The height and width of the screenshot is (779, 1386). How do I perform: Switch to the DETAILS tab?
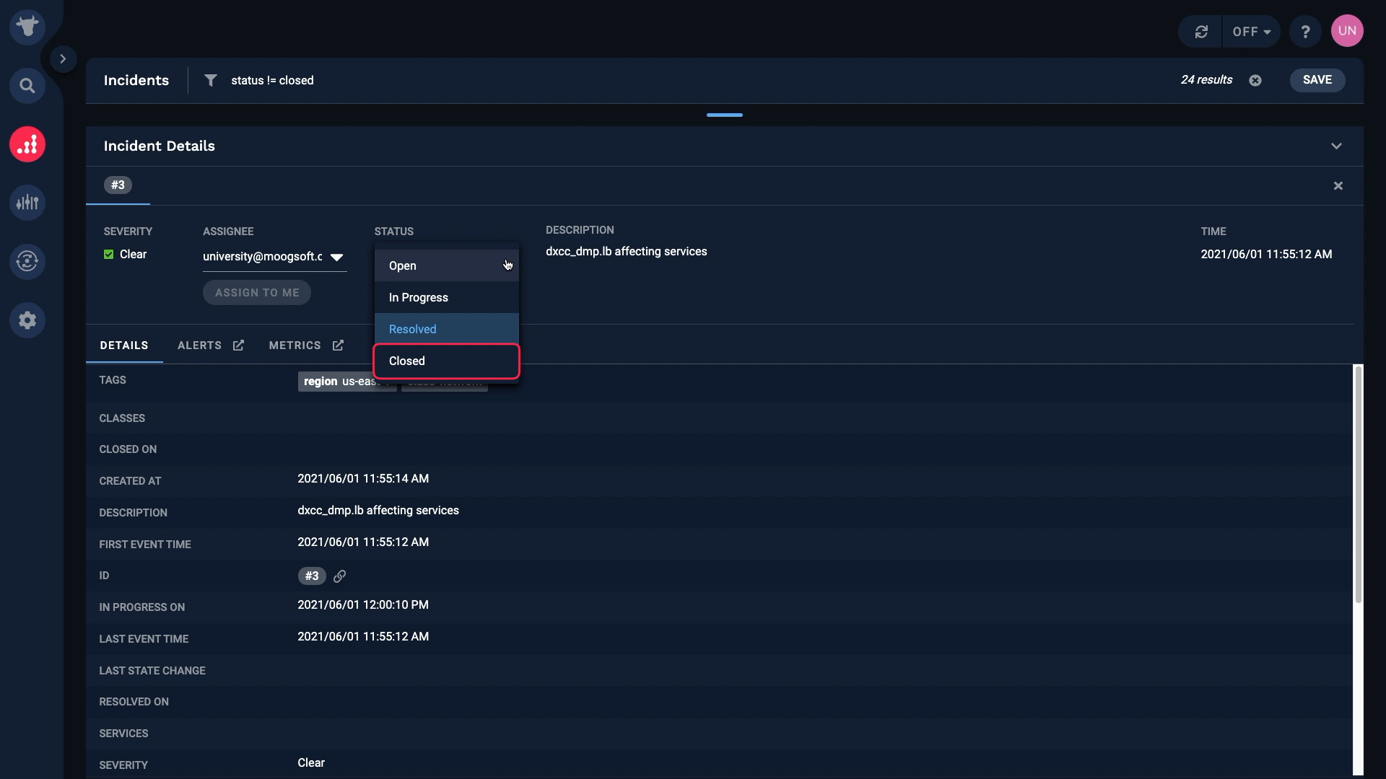coord(124,346)
